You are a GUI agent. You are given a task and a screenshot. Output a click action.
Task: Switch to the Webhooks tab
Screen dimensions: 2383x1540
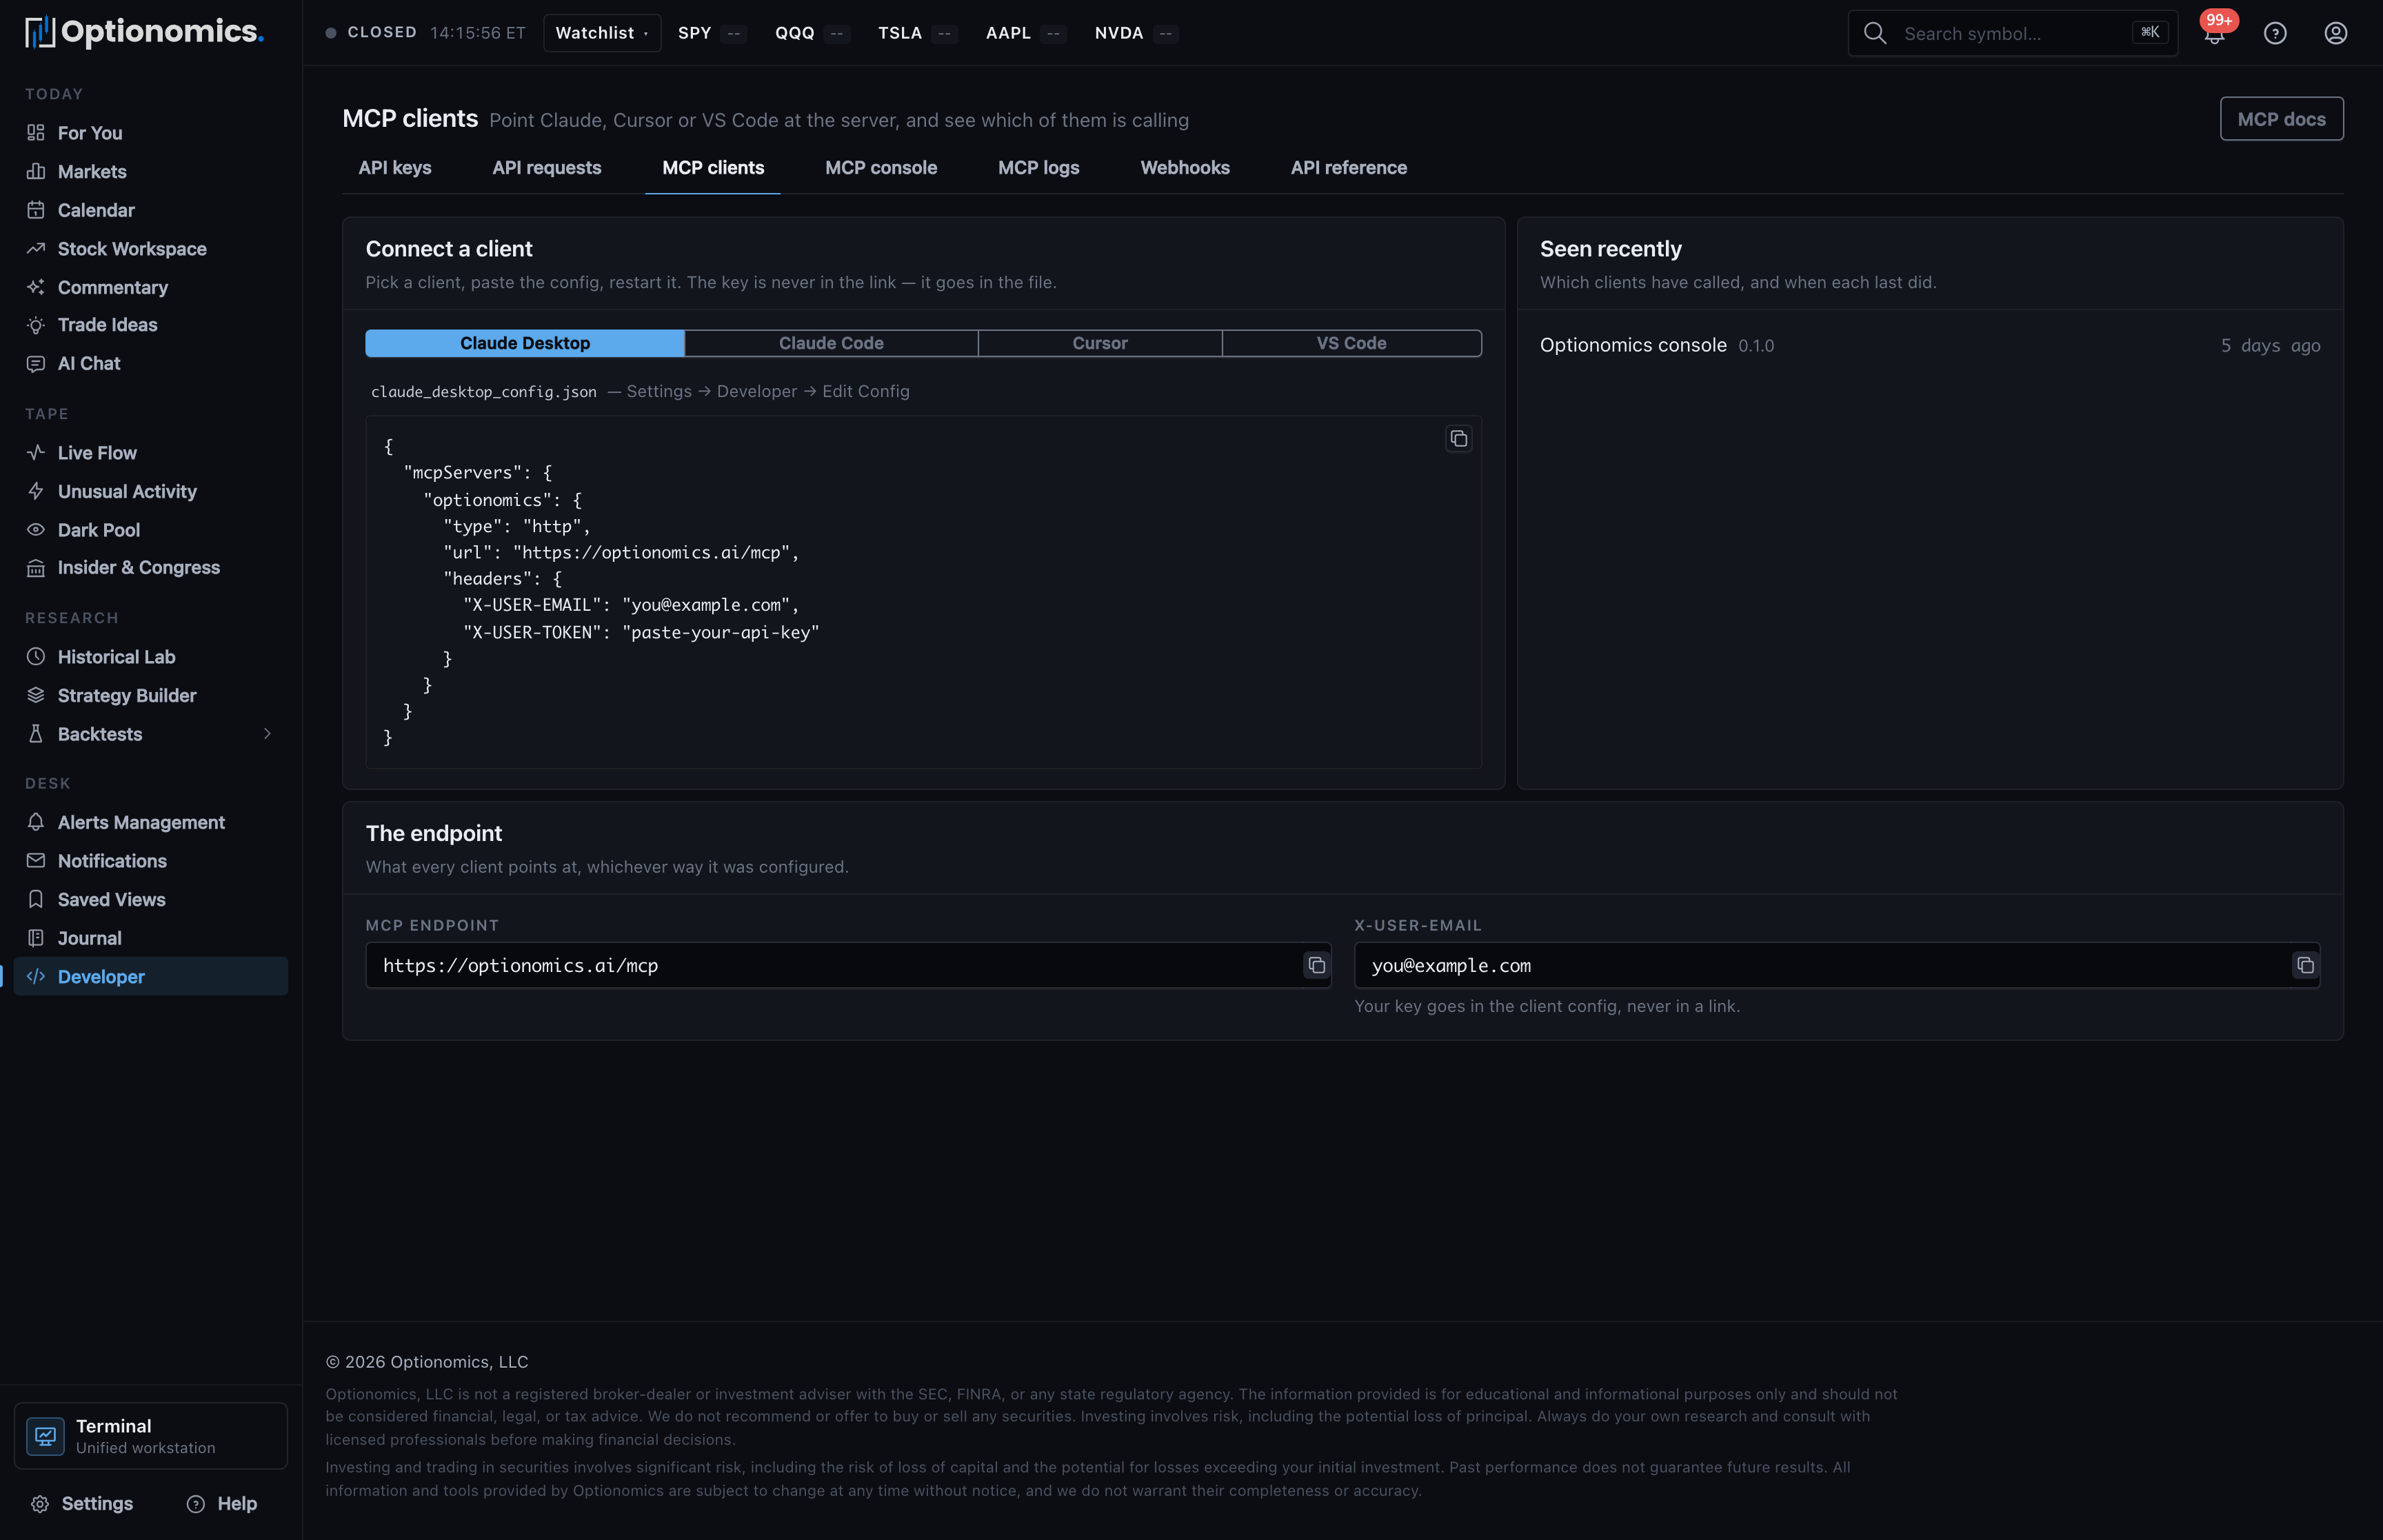1185,168
